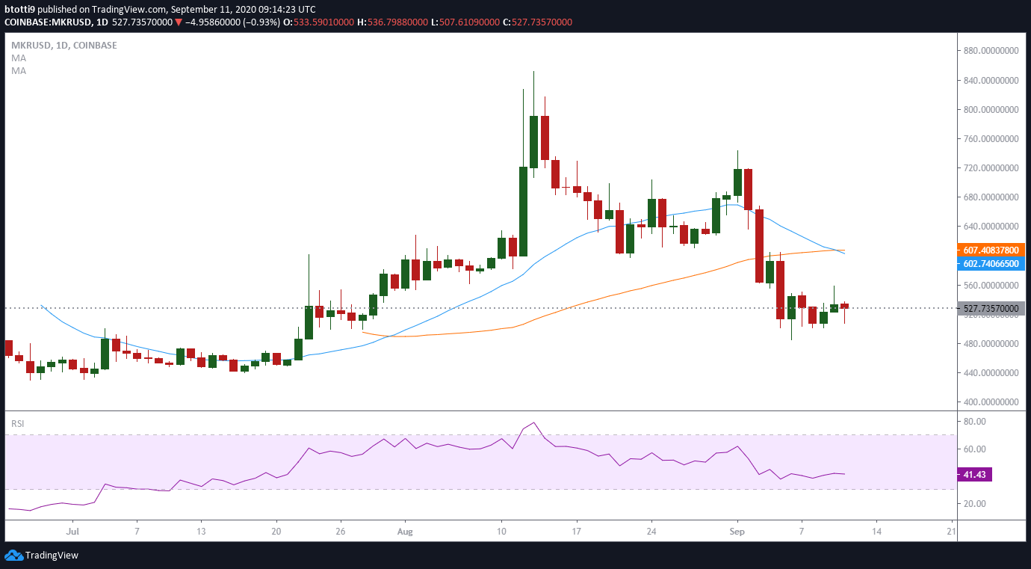Image resolution: width=1031 pixels, height=569 pixels.
Task: Click the 17 date label on time axis
Action: pos(577,531)
